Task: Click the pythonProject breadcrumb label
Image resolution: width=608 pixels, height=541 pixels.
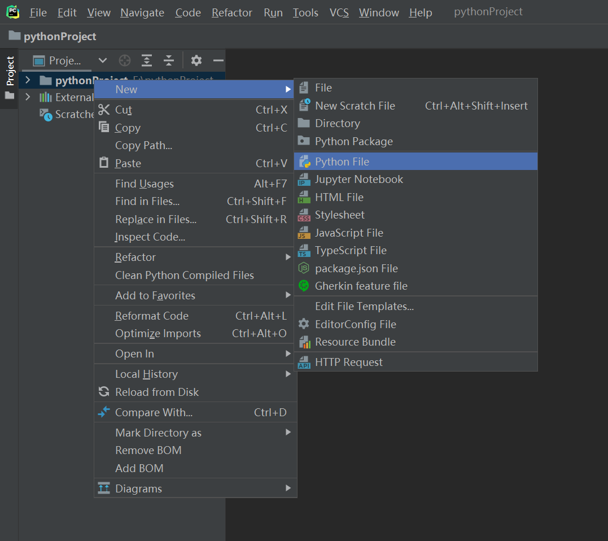Action: (60, 37)
